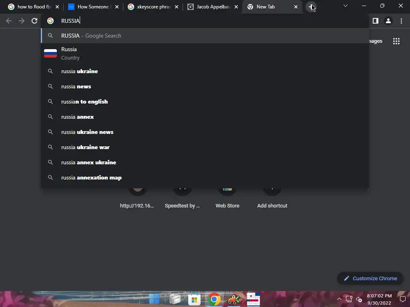The width and height of the screenshot is (410, 307).
Task: Open the profile avatar icon
Action: pyautogui.click(x=388, y=21)
